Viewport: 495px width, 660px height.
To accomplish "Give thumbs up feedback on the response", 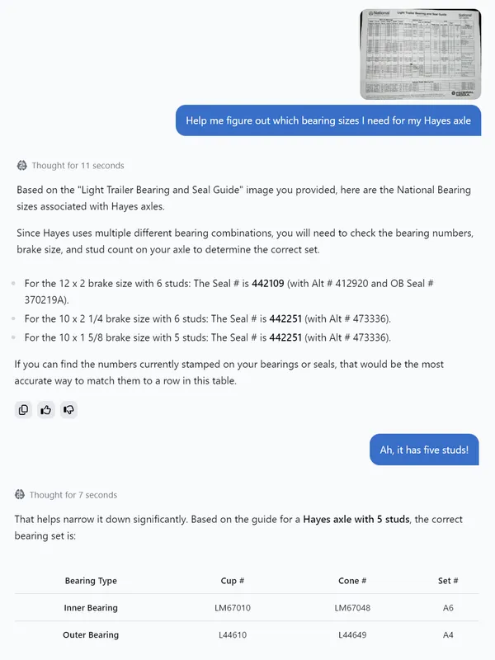I will coord(45,410).
